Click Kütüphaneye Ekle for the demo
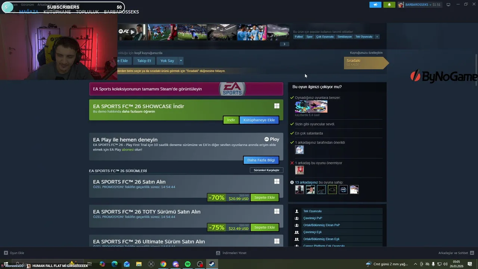The height and width of the screenshot is (269, 478). 259,120
